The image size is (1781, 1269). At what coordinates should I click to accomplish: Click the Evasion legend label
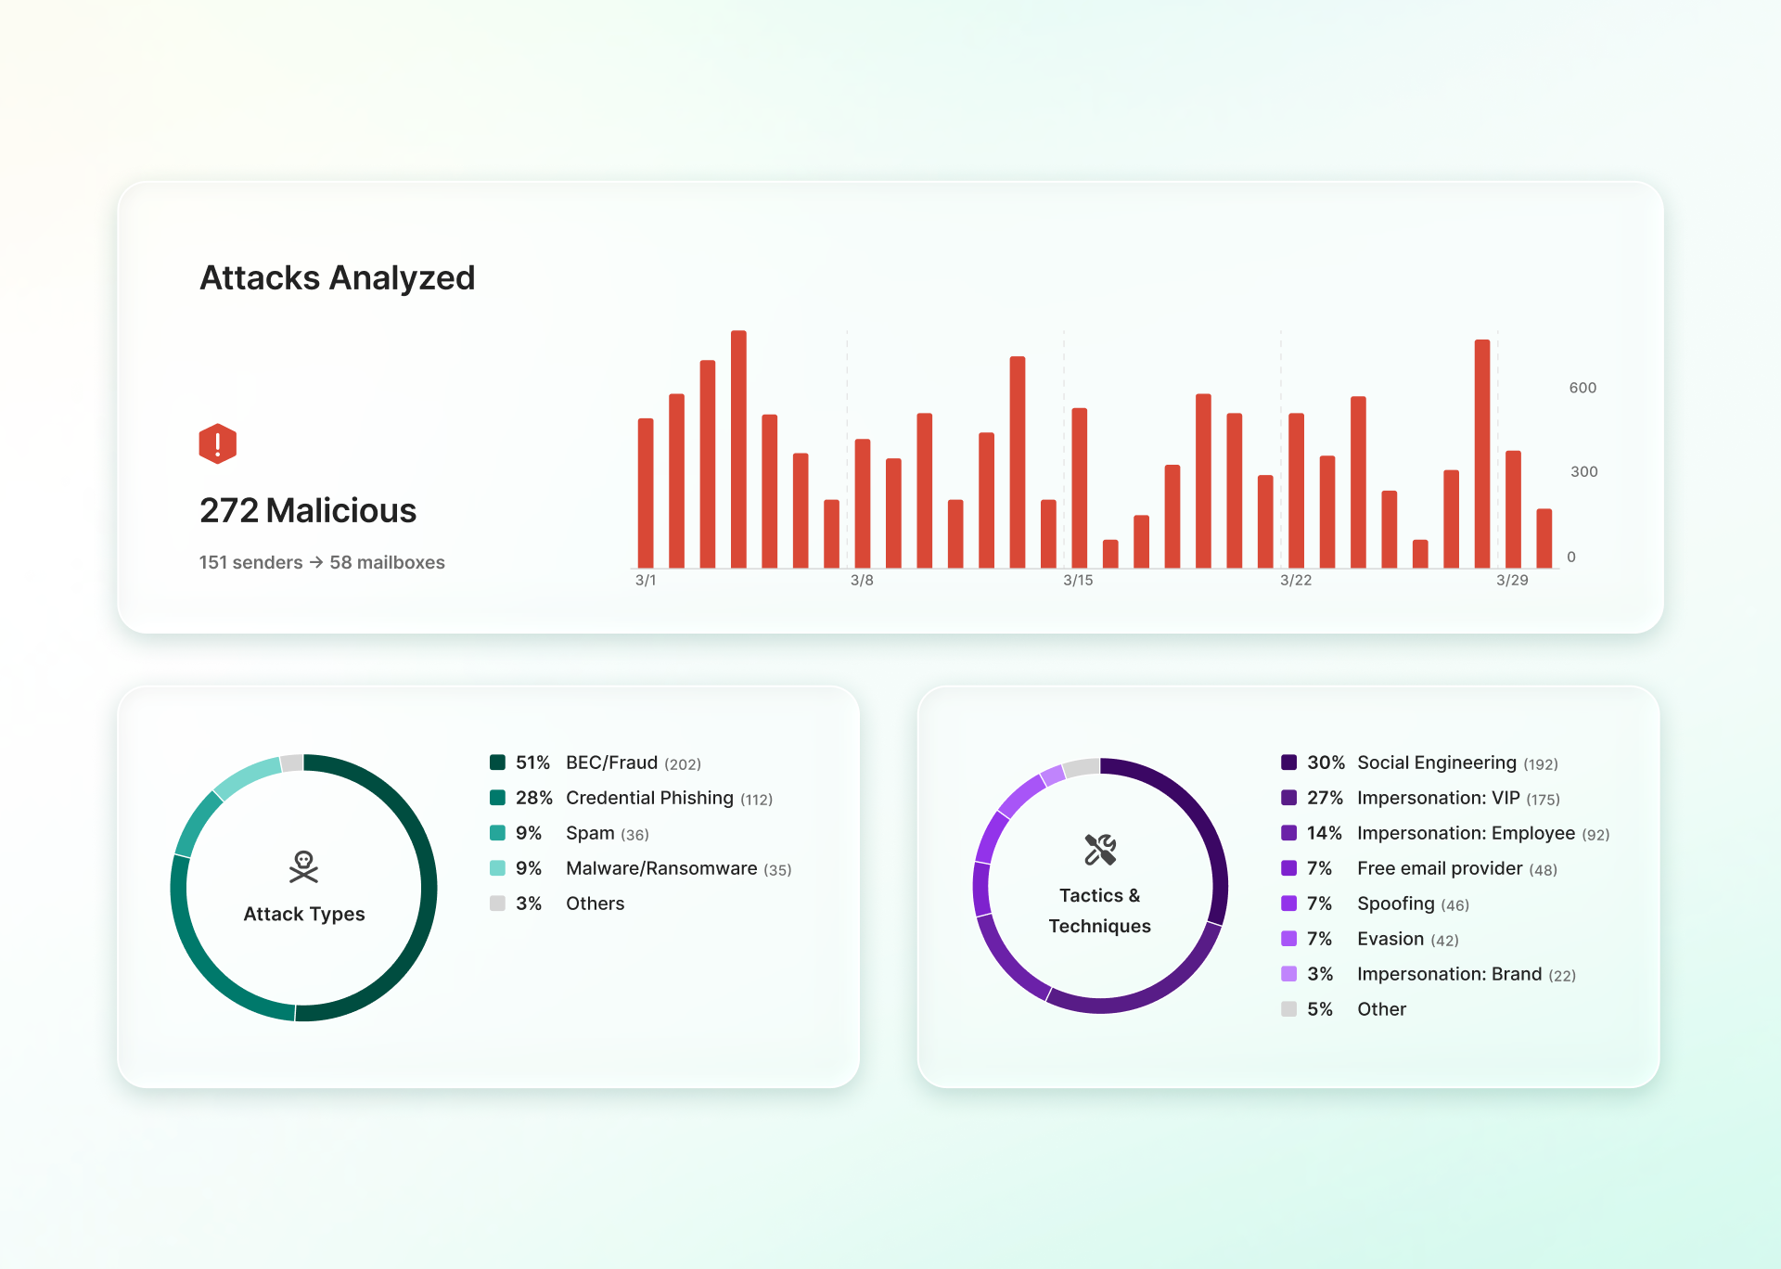point(1390,939)
